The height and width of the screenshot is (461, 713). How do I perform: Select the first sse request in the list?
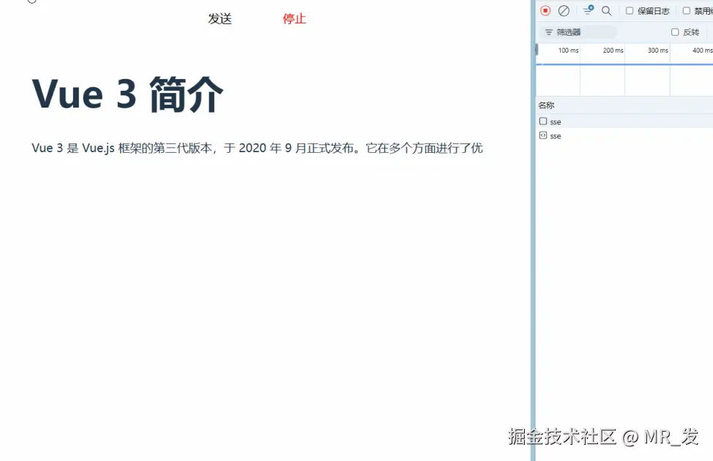[x=556, y=121]
